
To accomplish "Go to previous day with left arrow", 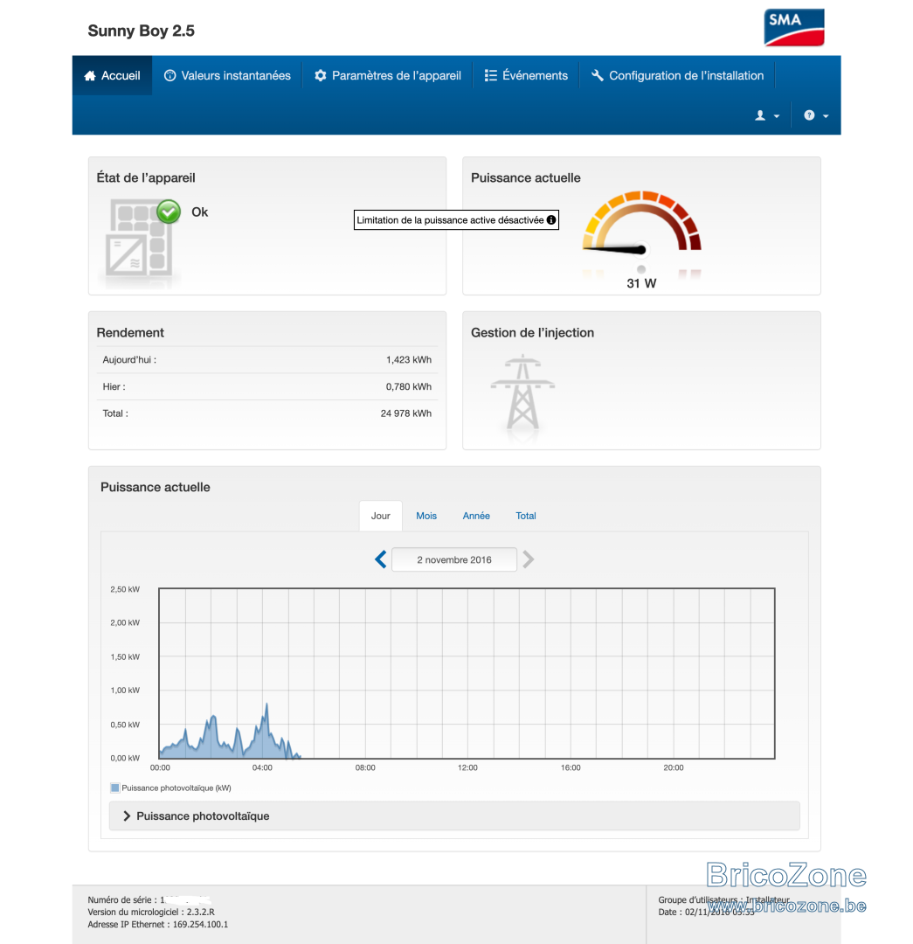I will click(x=380, y=559).
